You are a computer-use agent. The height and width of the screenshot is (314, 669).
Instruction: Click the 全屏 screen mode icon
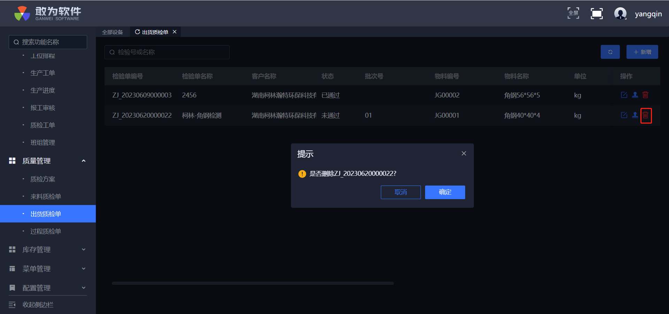tap(573, 14)
